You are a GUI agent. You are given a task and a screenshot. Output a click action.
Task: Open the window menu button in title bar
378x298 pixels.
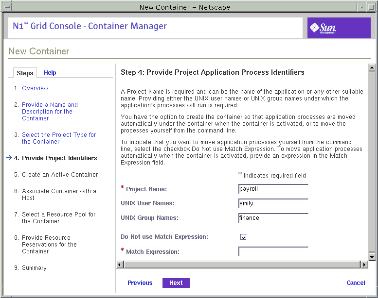click(7, 7)
